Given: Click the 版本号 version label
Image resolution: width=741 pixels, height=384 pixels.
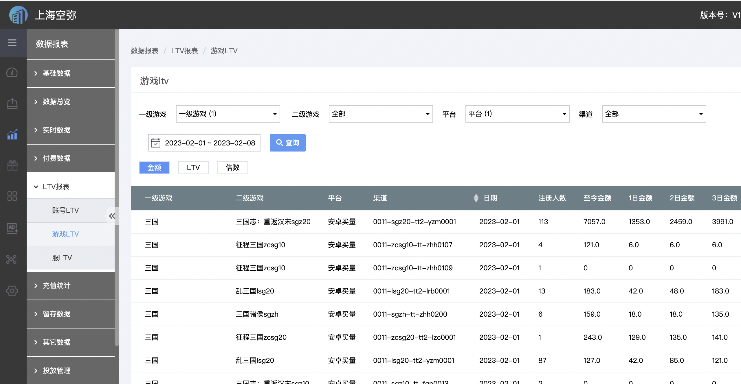Looking at the screenshot, I should pyautogui.click(x=720, y=15).
